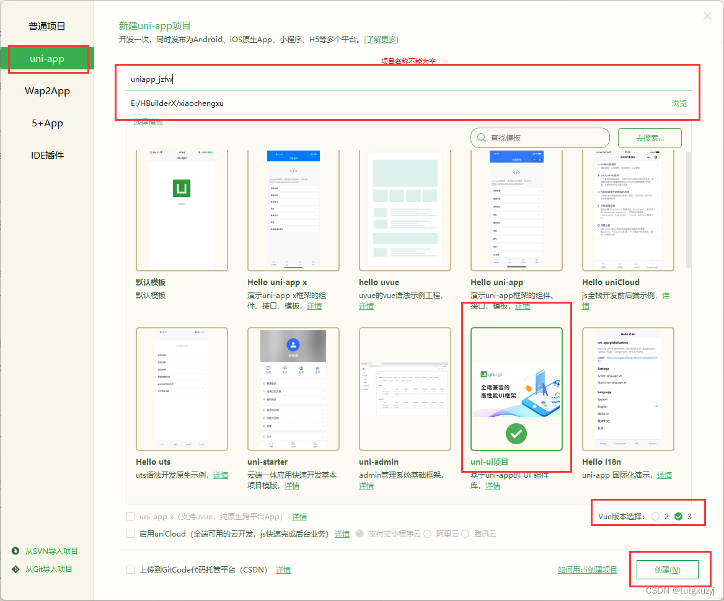Image resolution: width=724 pixels, height=601 pixels.
Task: Select Vue version 3 radio button
Action: [678, 516]
